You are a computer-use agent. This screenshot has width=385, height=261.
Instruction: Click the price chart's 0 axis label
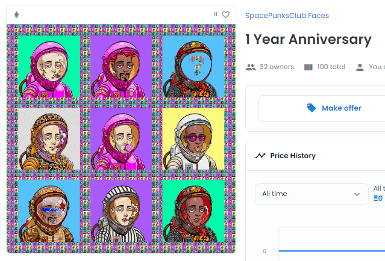point(264,251)
